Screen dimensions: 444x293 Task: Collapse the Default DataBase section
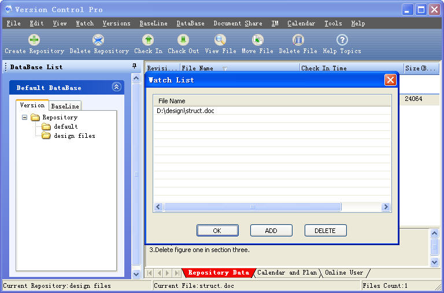coord(116,87)
